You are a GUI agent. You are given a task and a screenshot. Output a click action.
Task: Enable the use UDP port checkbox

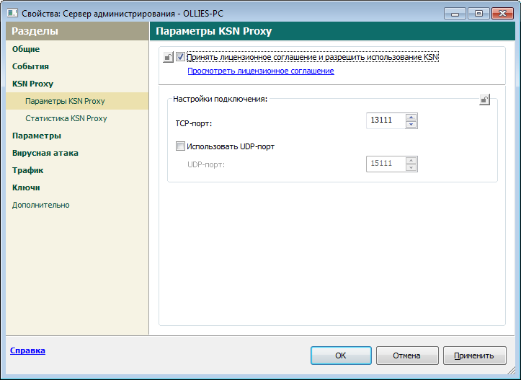180,146
